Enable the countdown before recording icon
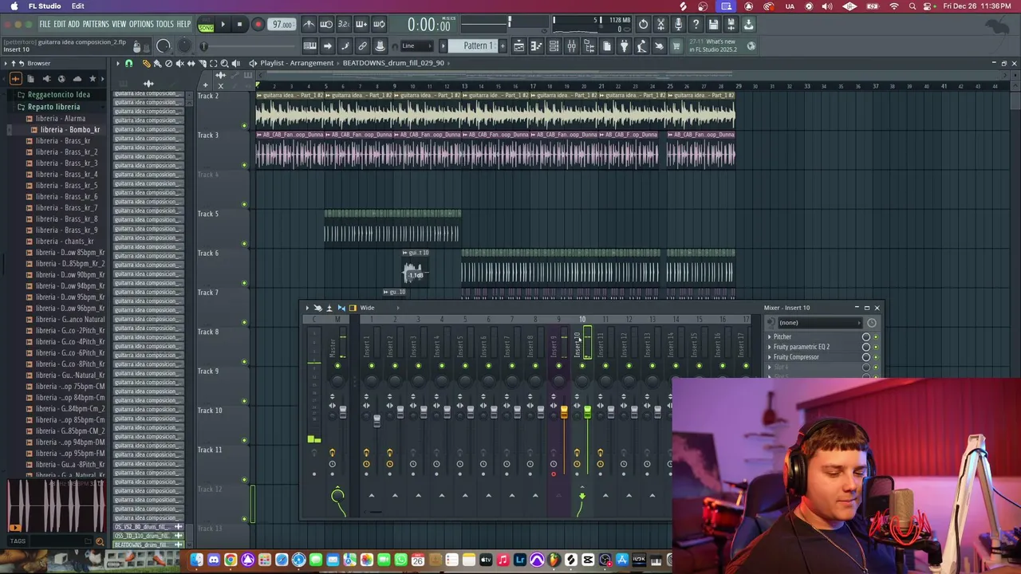Screen dimensions: 1021x574 pos(344,24)
